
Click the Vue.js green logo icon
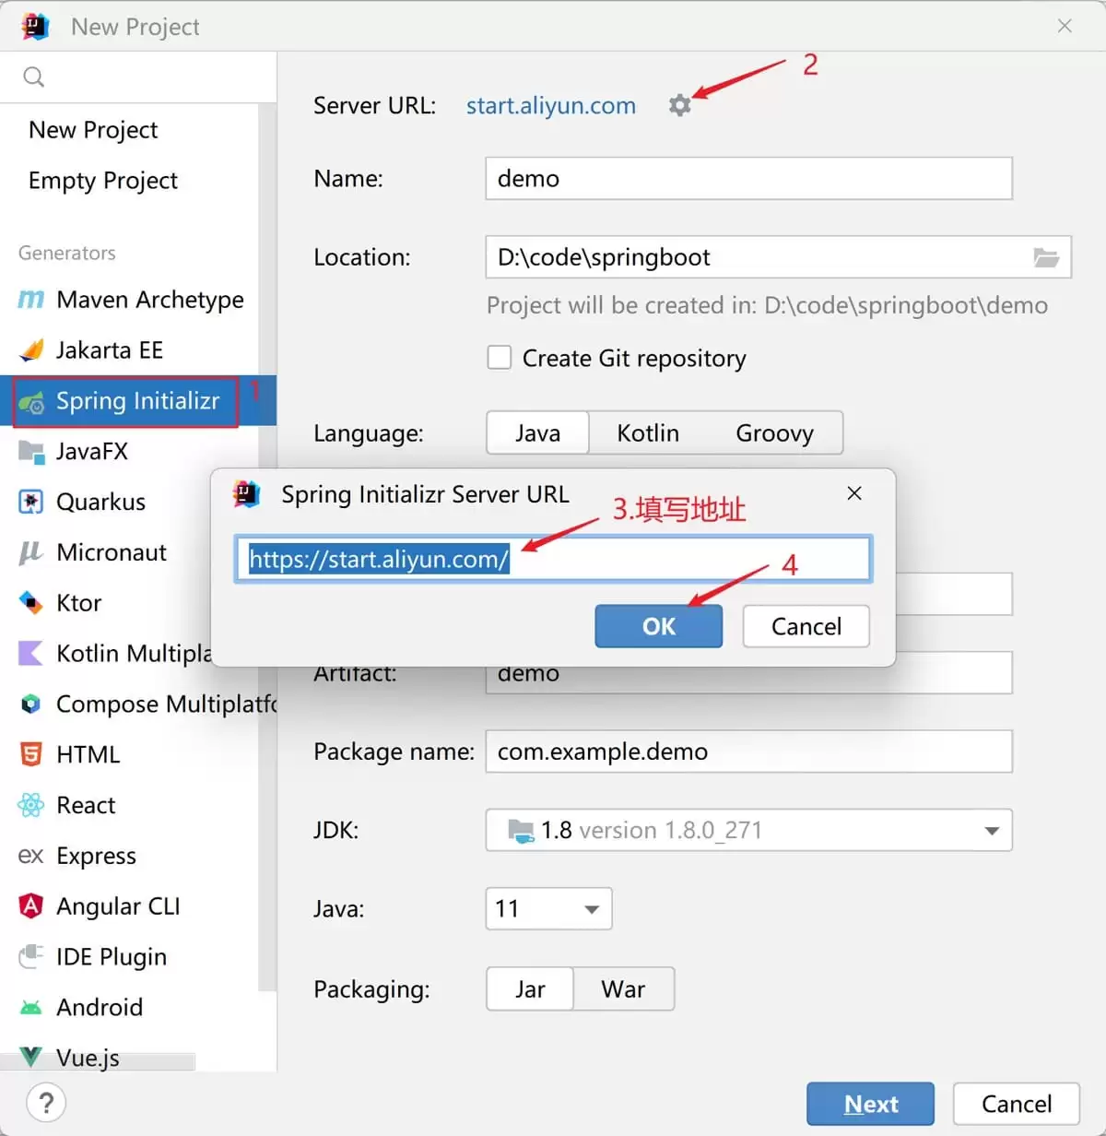[31, 1057]
